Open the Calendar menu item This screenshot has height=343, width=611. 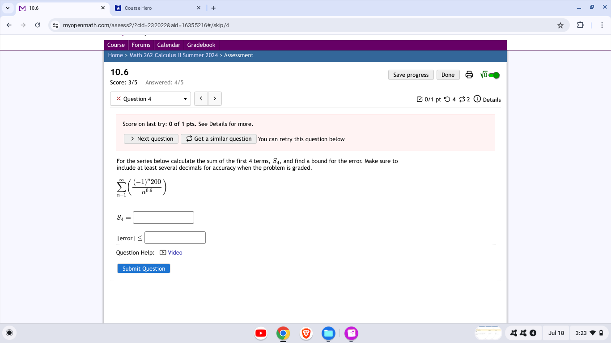point(169,45)
